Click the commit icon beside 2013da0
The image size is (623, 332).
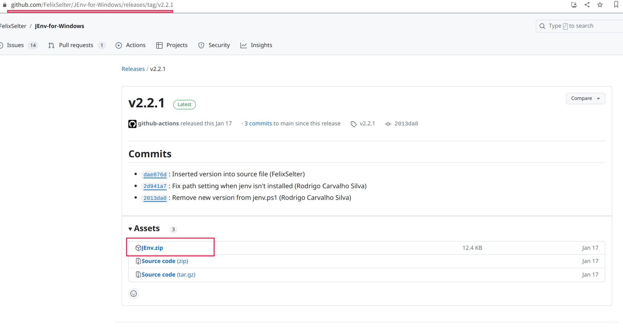pos(388,124)
